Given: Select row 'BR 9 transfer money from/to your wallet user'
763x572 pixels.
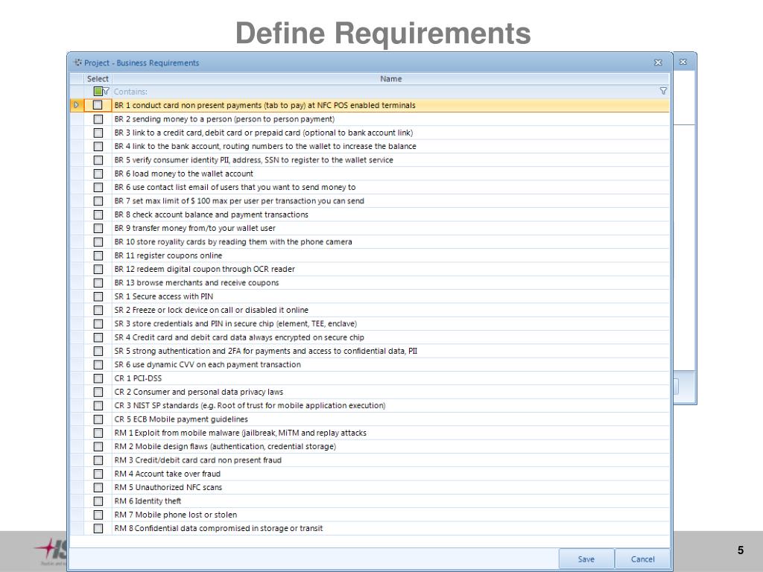Looking at the screenshot, I should tap(194, 228).
